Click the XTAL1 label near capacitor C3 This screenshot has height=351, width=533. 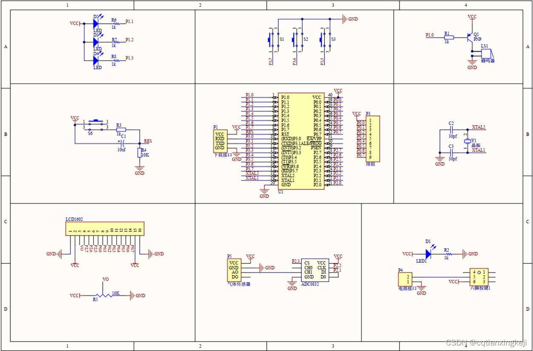pos(479,150)
